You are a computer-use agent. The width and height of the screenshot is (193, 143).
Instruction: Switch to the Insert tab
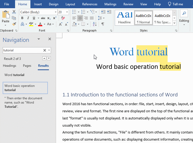38,4
